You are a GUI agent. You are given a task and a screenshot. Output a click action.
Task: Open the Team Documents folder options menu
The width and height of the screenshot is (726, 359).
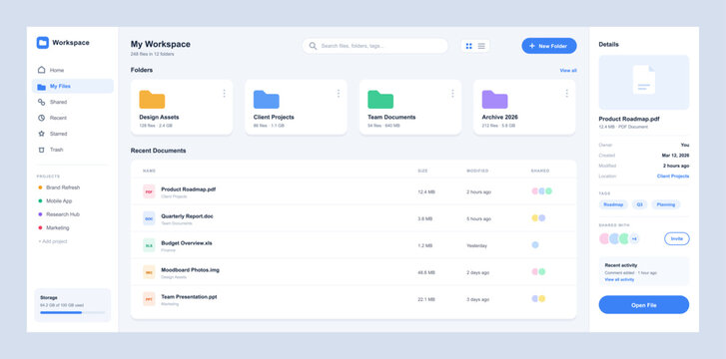tap(452, 94)
